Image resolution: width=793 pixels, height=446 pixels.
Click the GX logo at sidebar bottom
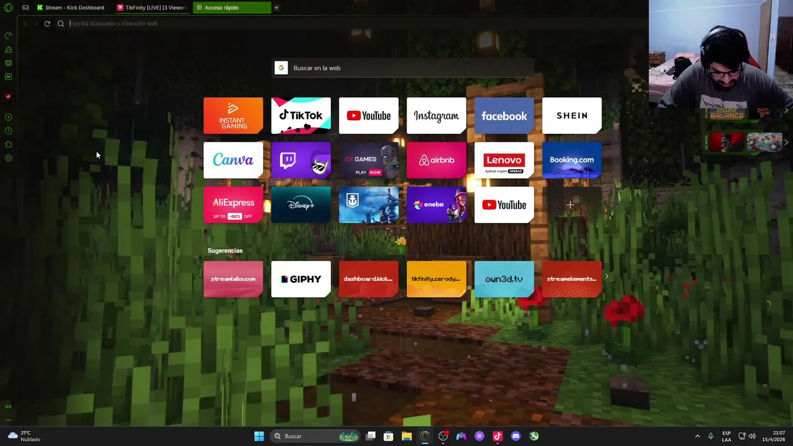pyautogui.click(x=8, y=406)
